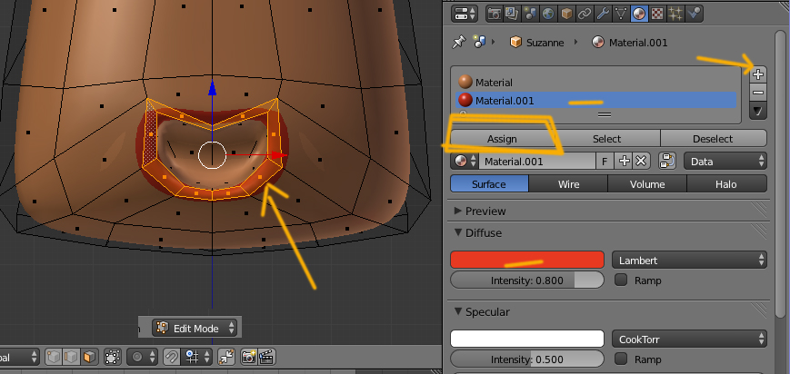Click the red Material.001 sphere icon in list
Screen dimensions: 790x374
point(465,100)
